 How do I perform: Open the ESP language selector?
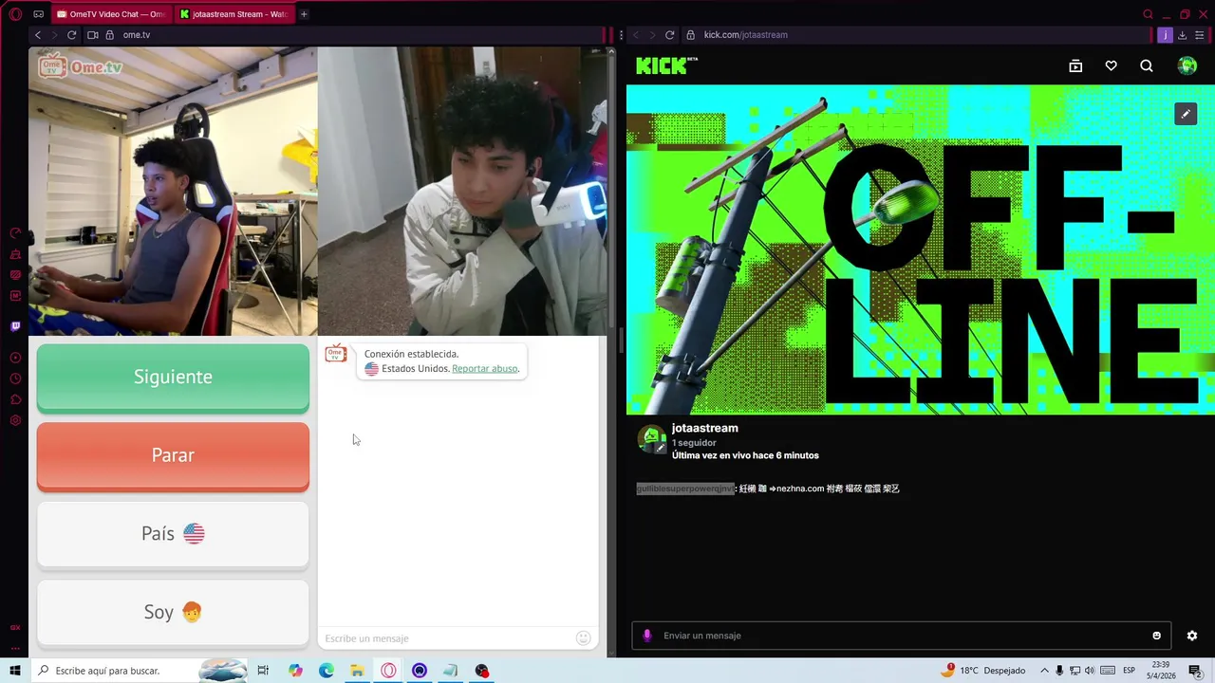1130,671
